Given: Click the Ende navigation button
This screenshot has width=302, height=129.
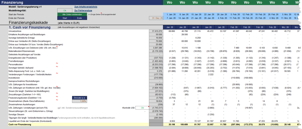Looking at the screenshot, I should [80, 18].
